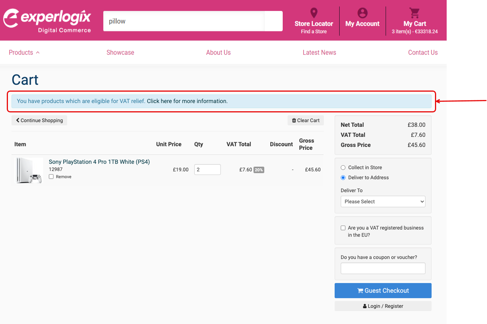Click the My Account person icon
The width and height of the screenshot is (487, 324).
click(362, 13)
